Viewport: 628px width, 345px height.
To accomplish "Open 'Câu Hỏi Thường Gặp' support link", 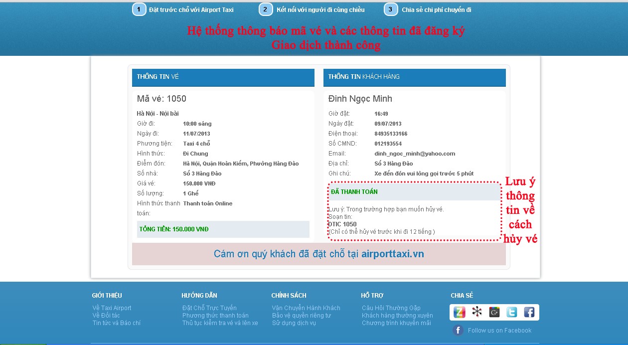I will 391,308.
